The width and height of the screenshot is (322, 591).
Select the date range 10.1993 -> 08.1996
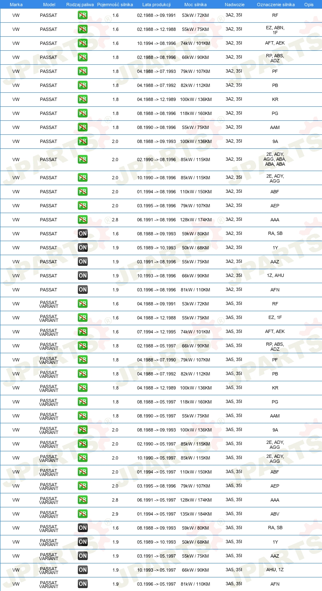point(156,276)
